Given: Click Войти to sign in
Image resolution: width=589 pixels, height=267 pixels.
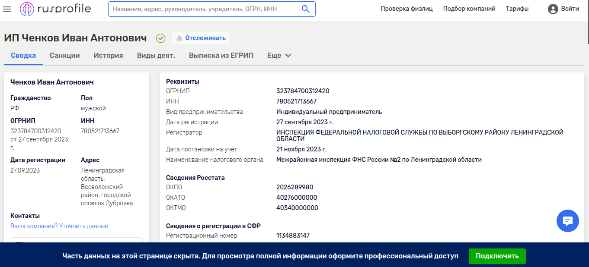Looking at the screenshot, I should click(x=570, y=9).
